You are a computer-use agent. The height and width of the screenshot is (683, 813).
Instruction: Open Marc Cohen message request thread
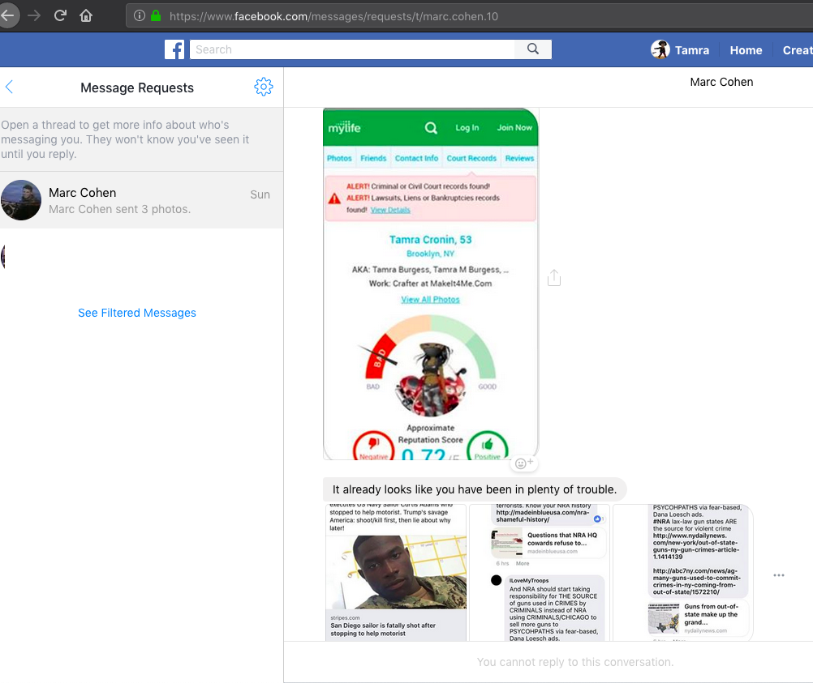(x=141, y=200)
